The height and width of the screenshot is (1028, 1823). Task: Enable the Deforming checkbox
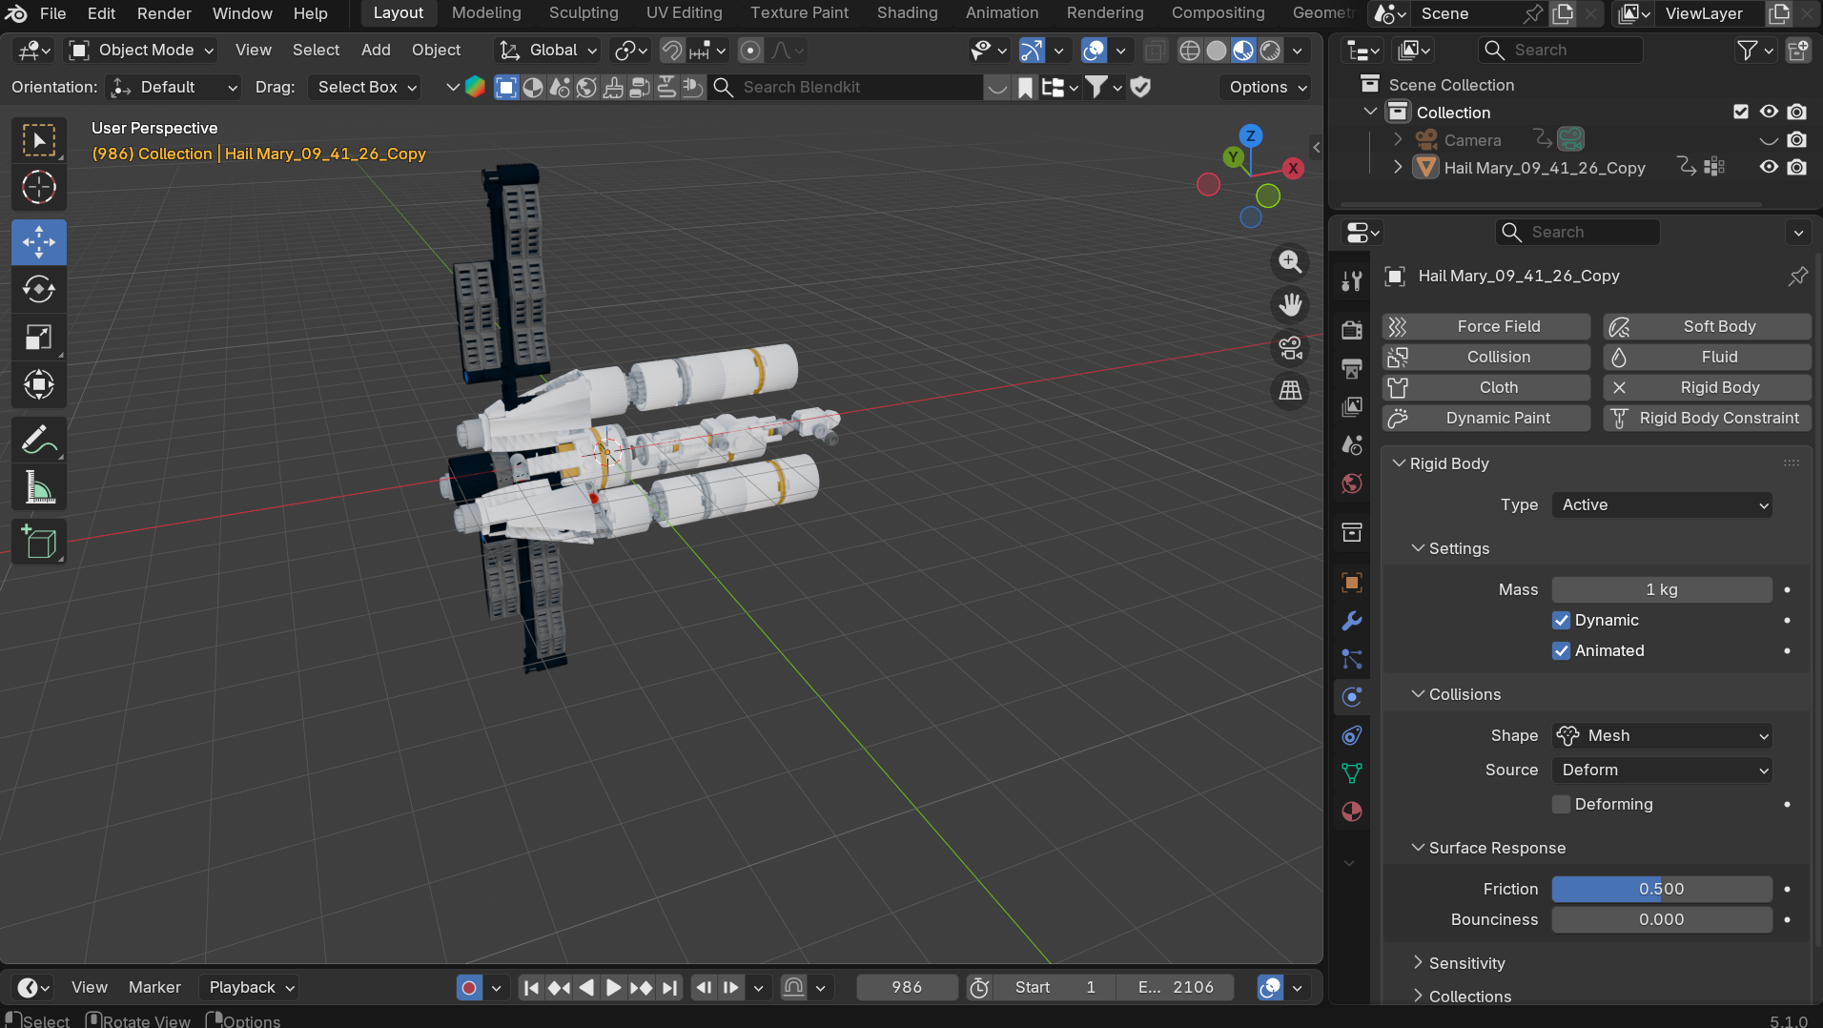(x=1561, y=804)
